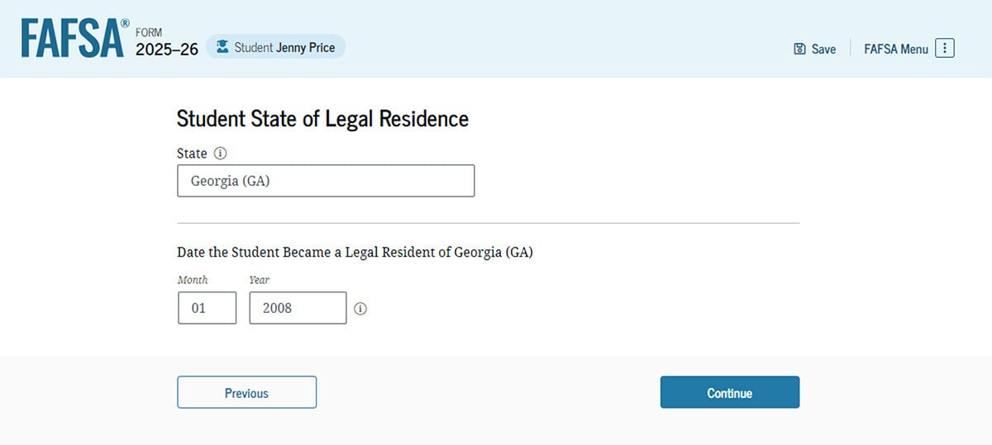Click the Year field containing 2008
992x445 pixels.
click(298, 308)
